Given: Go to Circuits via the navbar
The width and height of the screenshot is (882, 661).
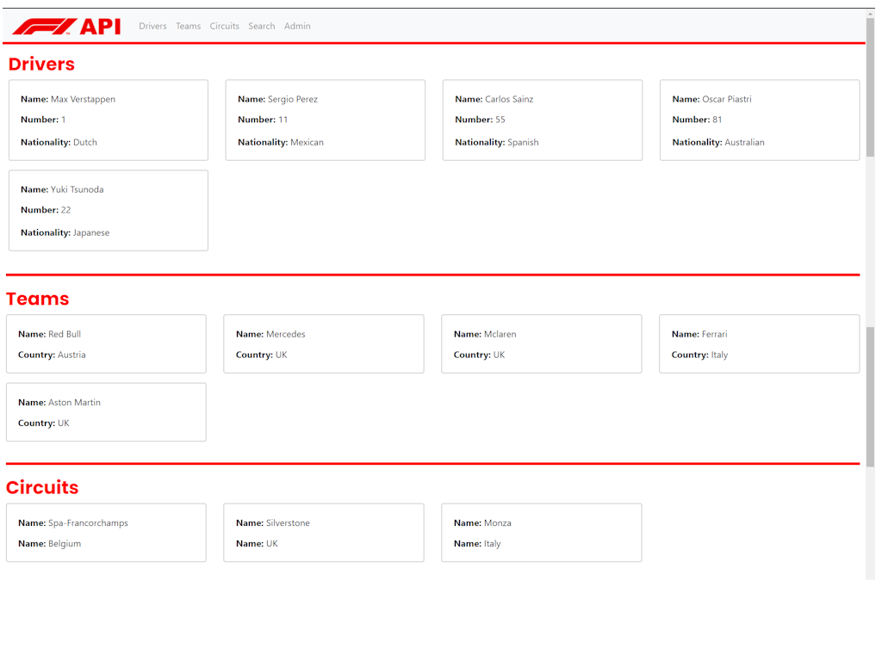Looking at the screenshot, I should (224, 27).
